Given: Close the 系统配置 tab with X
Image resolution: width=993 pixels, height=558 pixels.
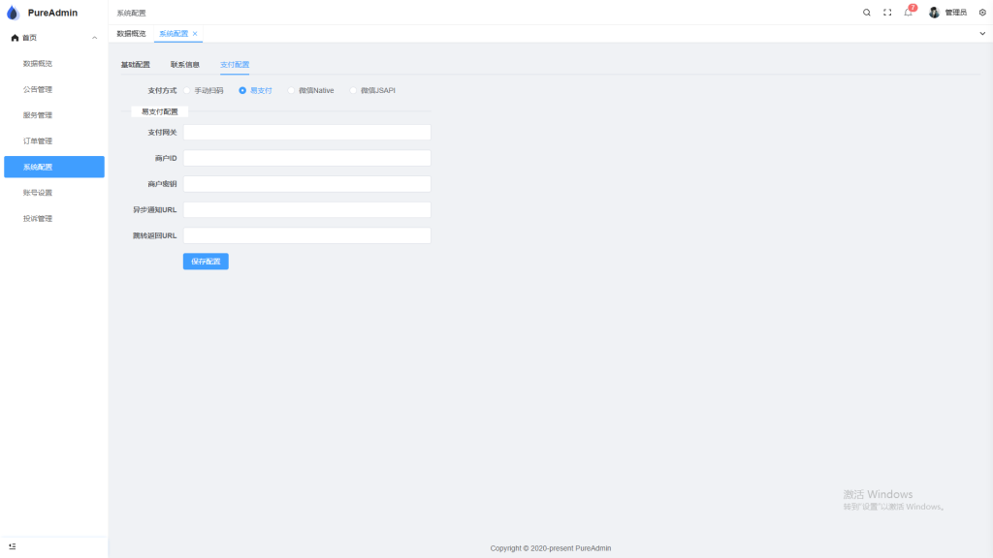Looking at the screenshot, I should tap(195, 34).
